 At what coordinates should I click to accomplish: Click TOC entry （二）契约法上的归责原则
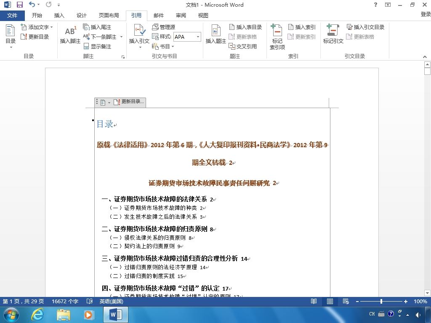142,246
